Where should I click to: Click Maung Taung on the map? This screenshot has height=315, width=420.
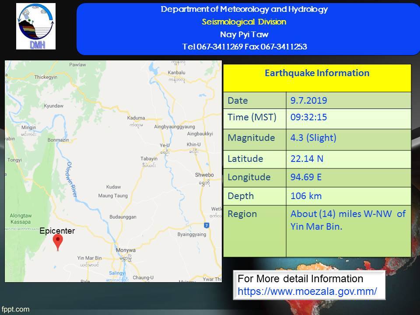pyautogui.click(x=113, y=196)
